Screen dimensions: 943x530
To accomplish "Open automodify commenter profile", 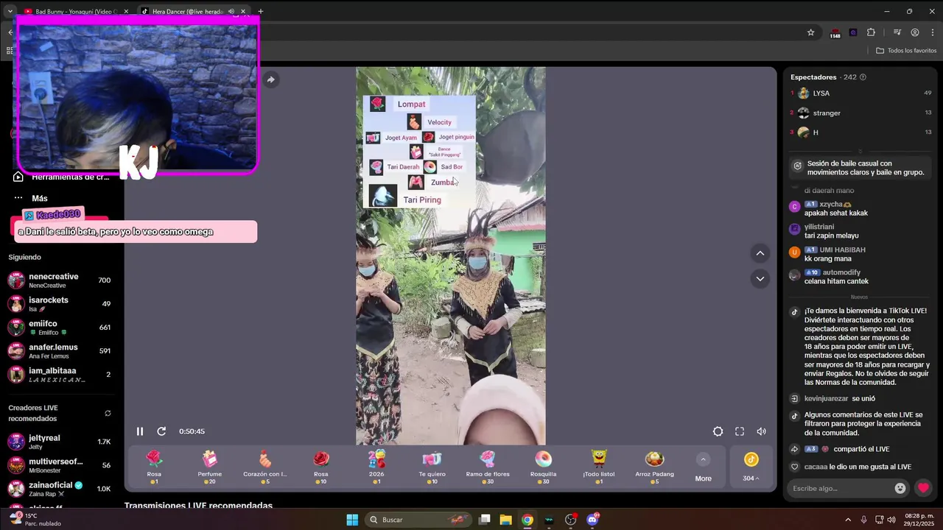I will click(x=841, y=273).
